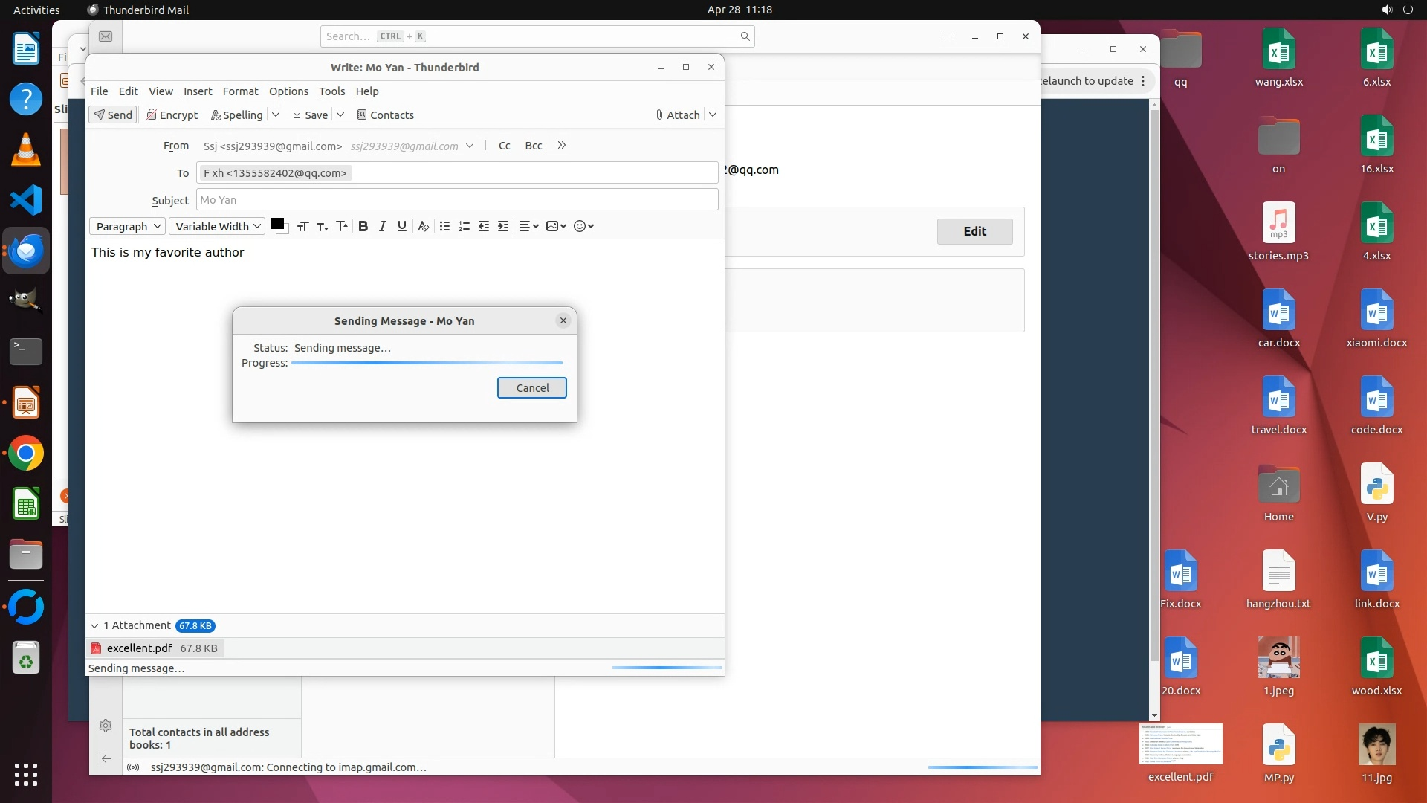Click the increase indent icon

coord(503,226)
